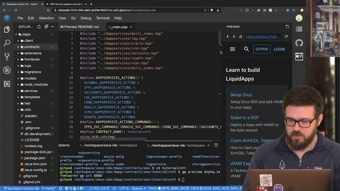The image size is (340, 191).
Task: Click the sync changes icon in status bar
Action: click(61, 188)
